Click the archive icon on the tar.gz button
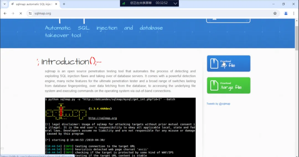 click(x=214, y=85)
